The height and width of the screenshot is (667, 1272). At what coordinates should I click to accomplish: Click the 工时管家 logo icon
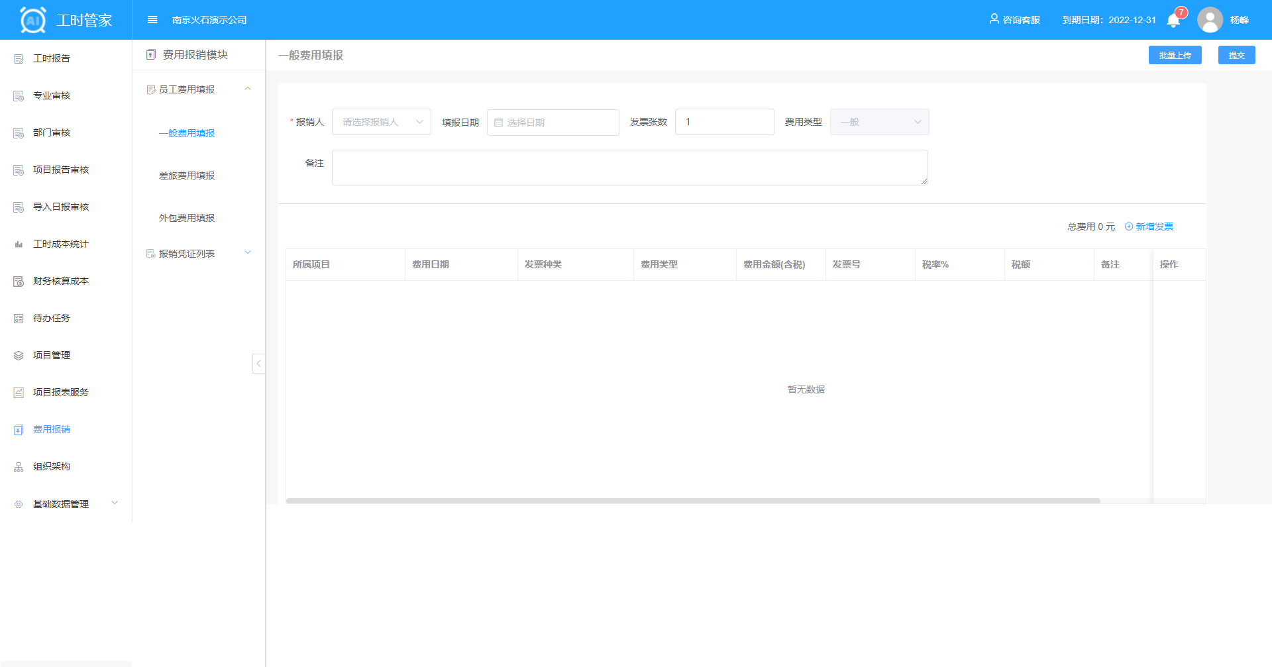pos(33,20)
